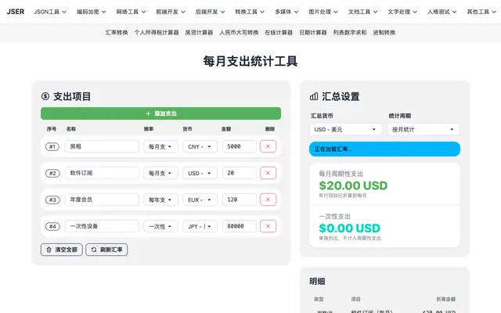Click the 年度会员 name field
This screenshot has width=501, height=313.
tap(102, 200)
